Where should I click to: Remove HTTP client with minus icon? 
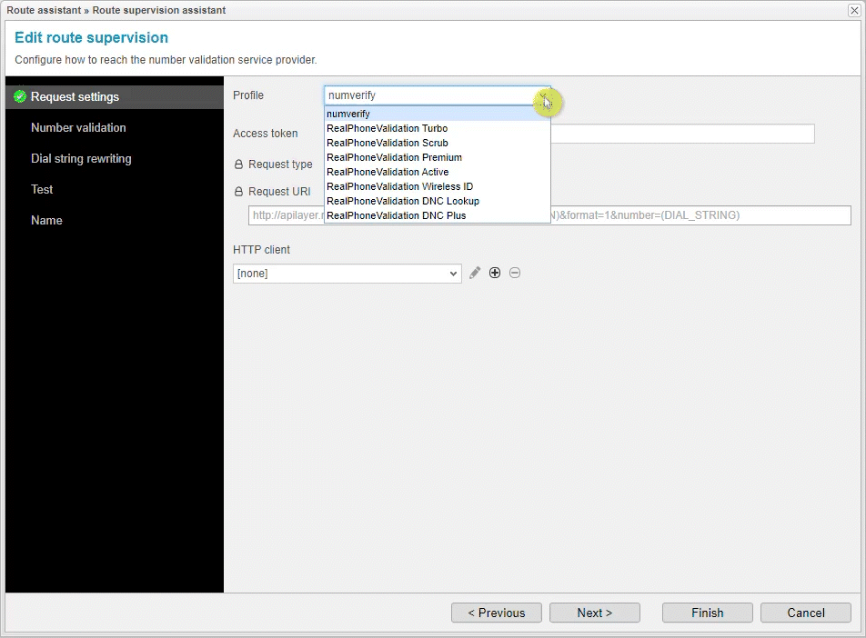[x=515, y=274]
